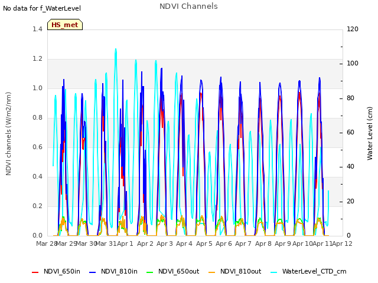Click the 'No data for f_WaterLevel' message
Screen dimensions: 378x283
coord(42,8)
